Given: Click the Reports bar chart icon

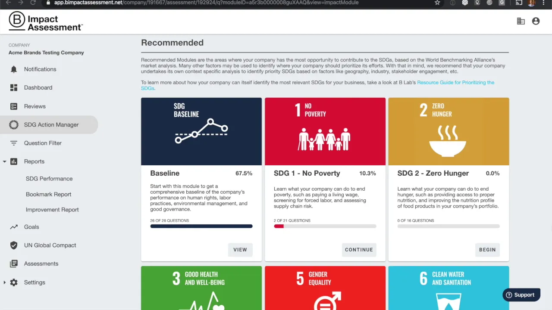Looking at the screenshot, I should click(14, 161).
